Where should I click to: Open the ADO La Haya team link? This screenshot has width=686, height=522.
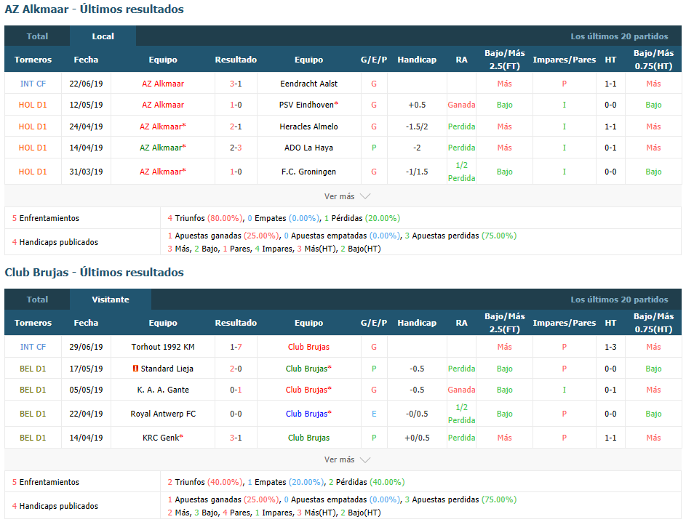(309, 148)
